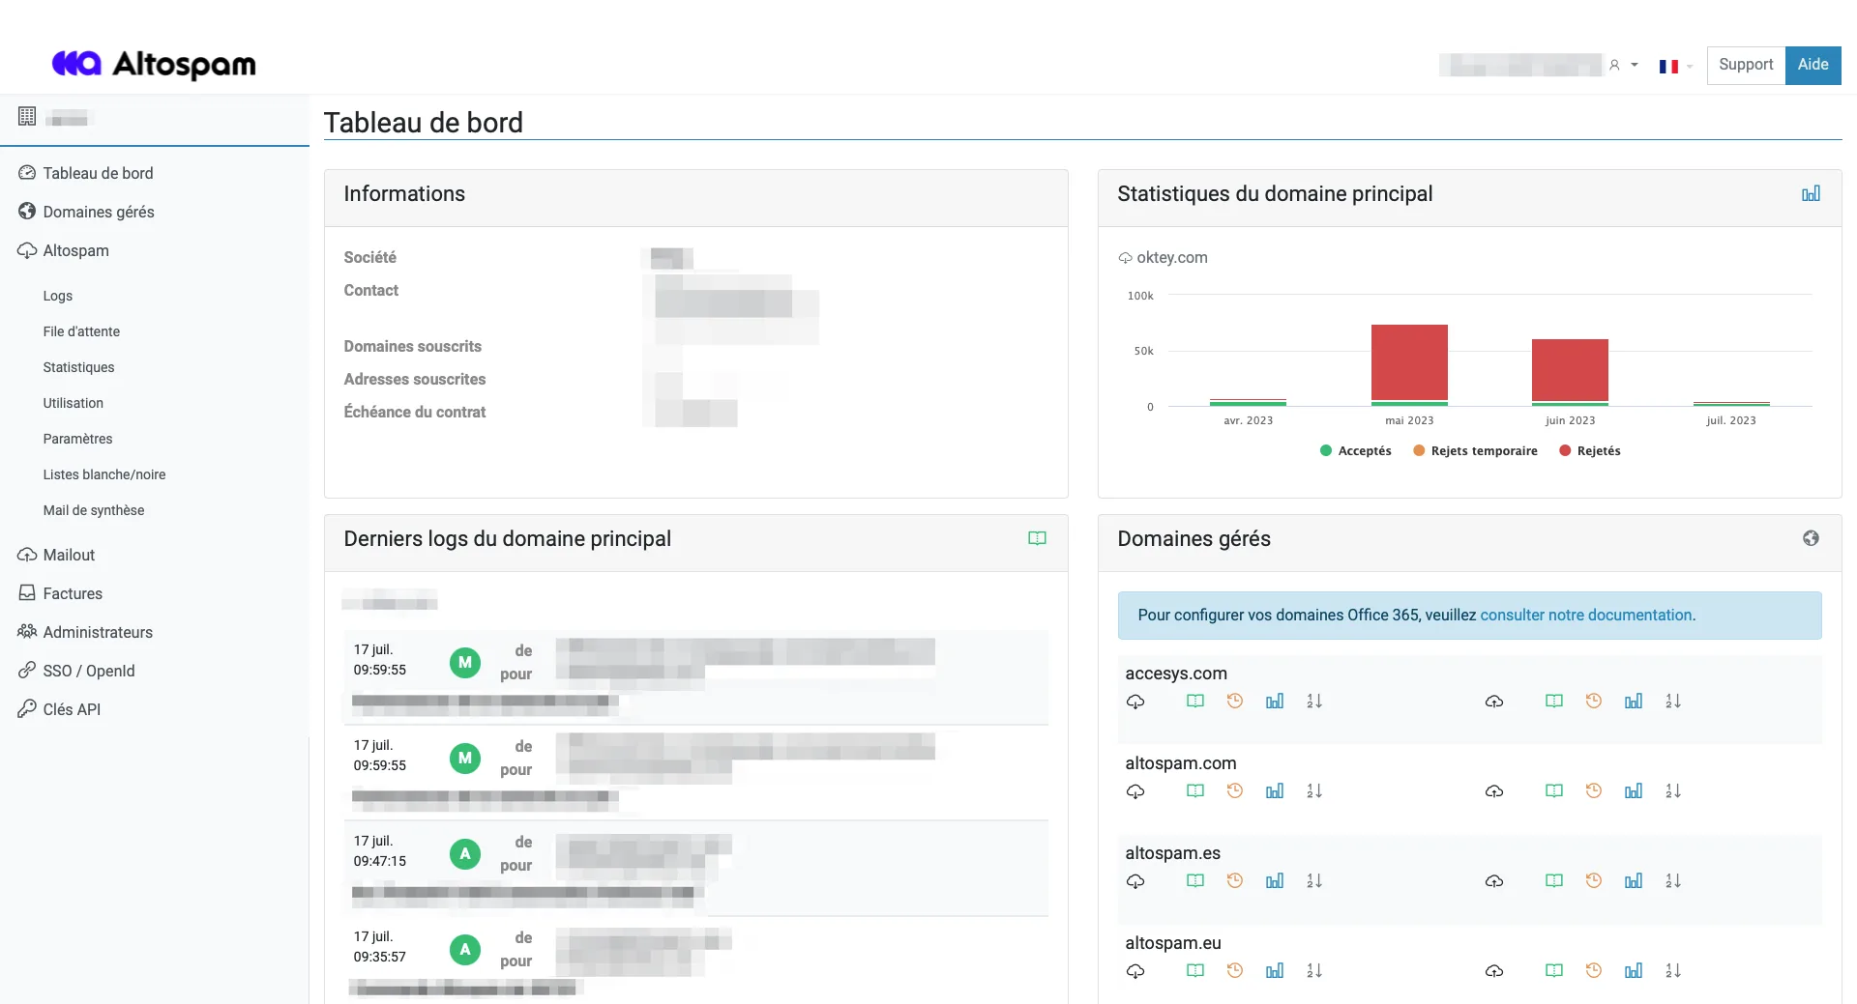Click the Altospam logo

pyautogui.click(x=154, y=65)
